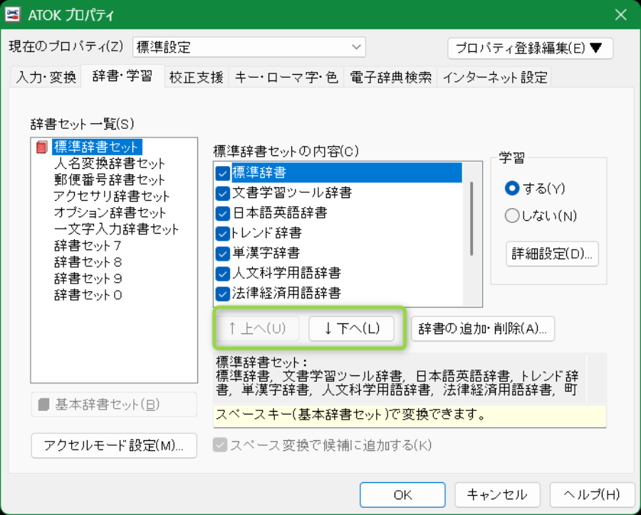Select the 学習 する(Y) radio button
The image size is (641, 515).
[x=512, y=189]
